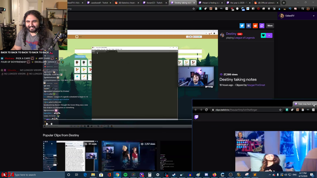Switch to the Katerino cheats Reddit tab
317x178 pixels.
[x=127, y=3]
